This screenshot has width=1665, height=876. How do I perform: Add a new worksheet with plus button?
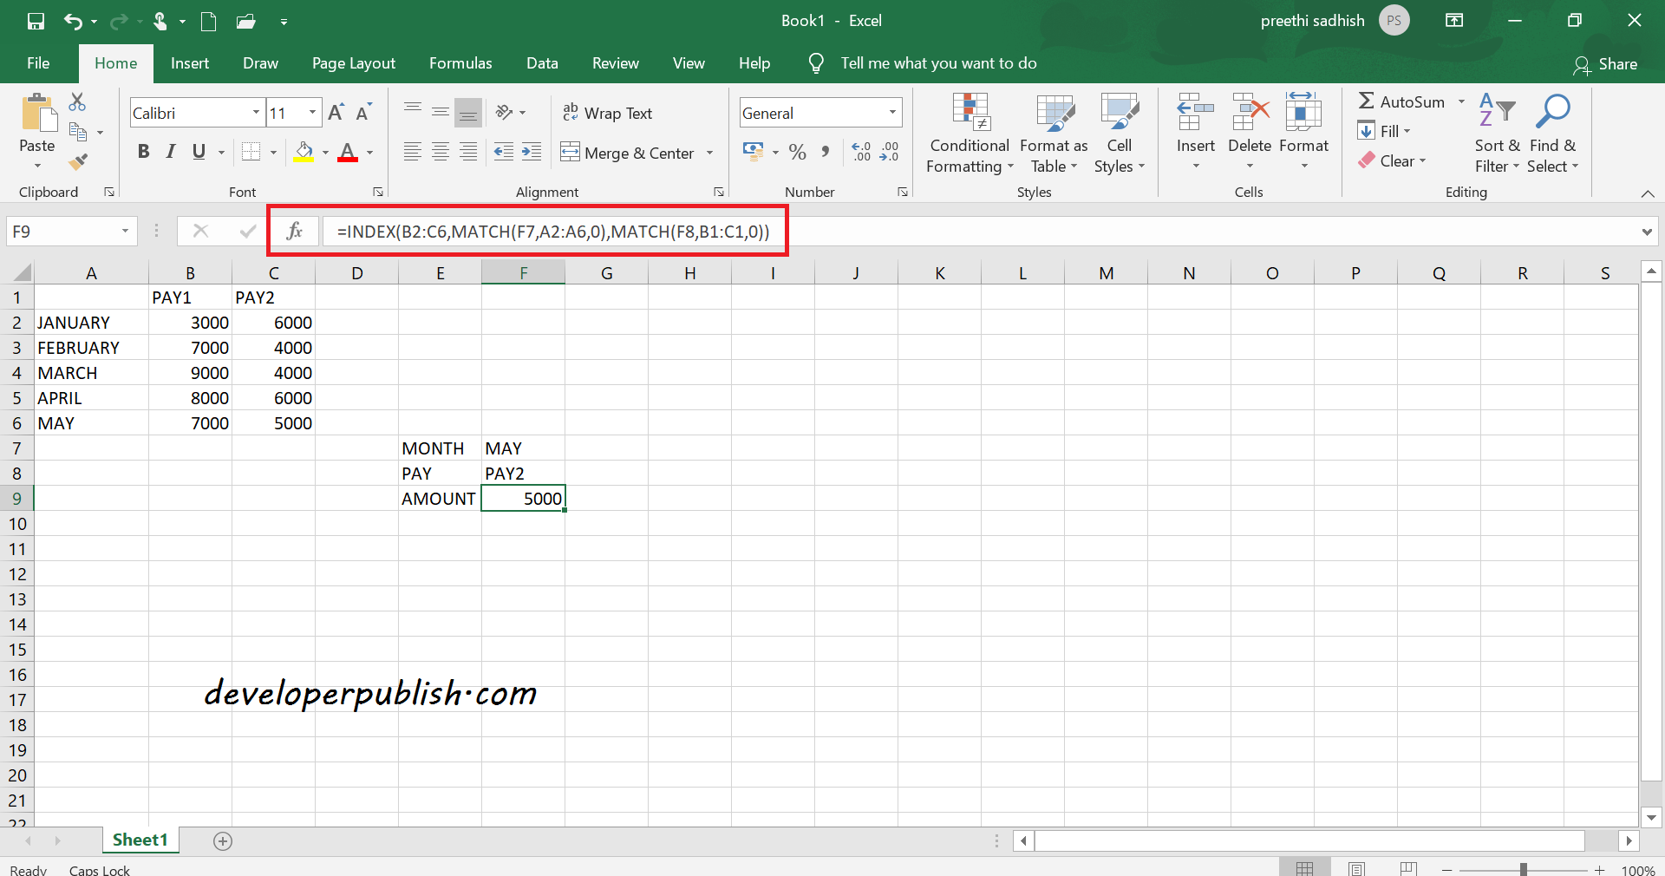[223, 840]
